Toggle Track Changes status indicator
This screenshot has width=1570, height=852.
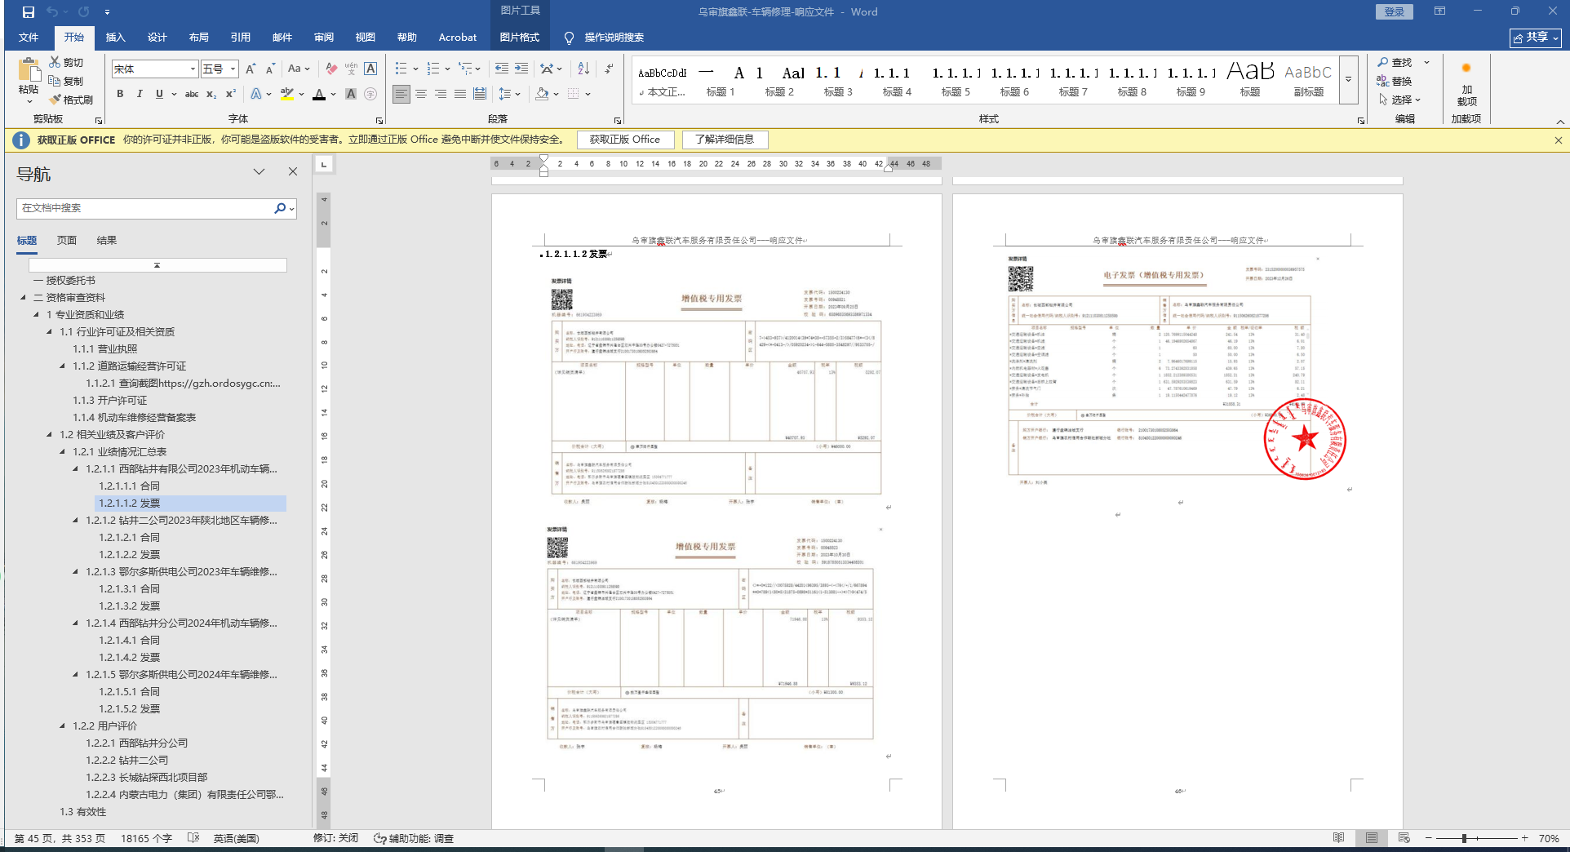tap(335, 838)
